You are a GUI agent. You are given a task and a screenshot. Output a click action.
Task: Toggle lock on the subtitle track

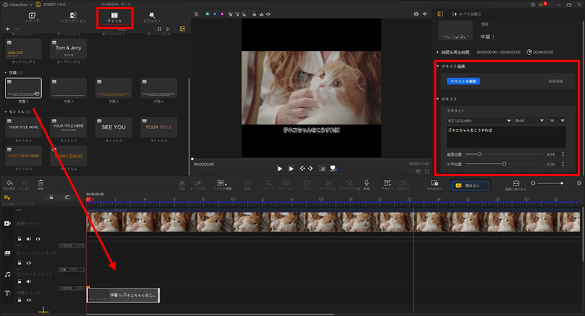[x=20, y=300]
